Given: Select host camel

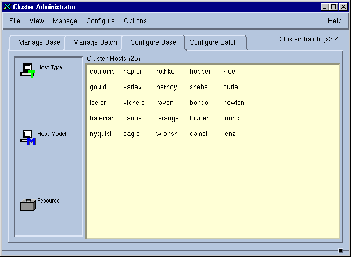Looking at the screenshot, I should click(198, 134).
